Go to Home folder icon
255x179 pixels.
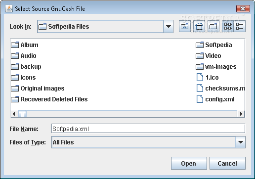(x=199, y=26)
